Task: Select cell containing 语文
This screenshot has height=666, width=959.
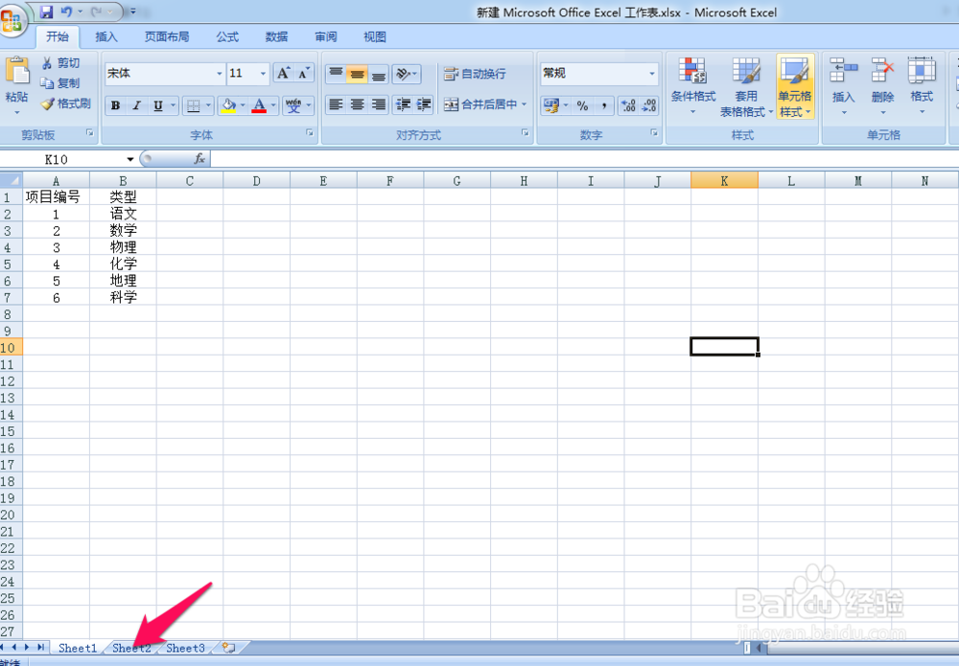Action: click(123, 214)
